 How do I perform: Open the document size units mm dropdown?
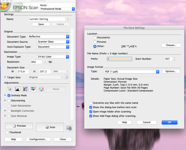pos(60,71)
